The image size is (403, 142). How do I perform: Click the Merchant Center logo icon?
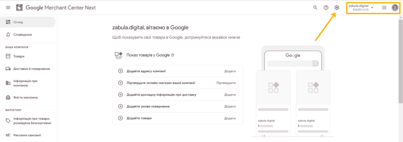19,8
